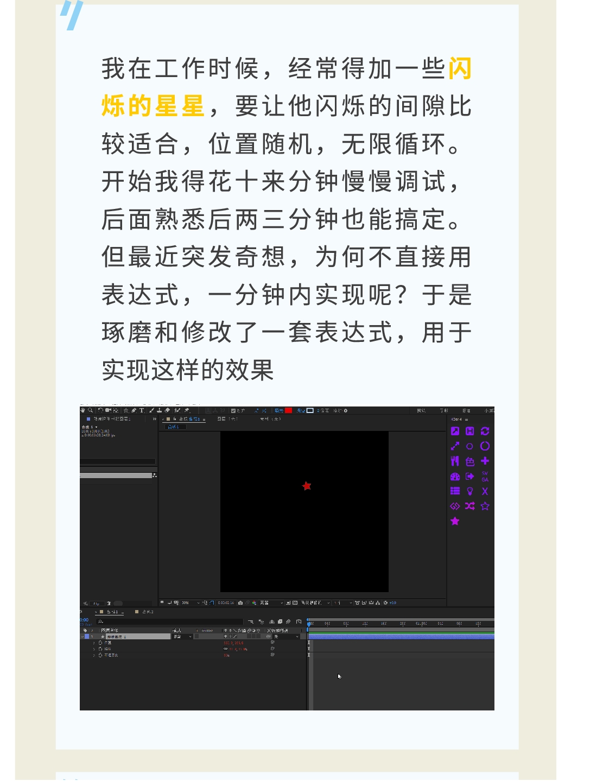Screen dimensions: 603x781
Task: Switch to the Learn workspace
Action: pos(444,411)
